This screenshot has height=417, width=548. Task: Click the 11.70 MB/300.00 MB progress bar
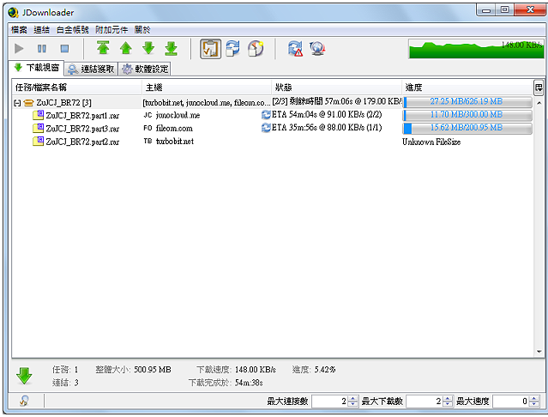point(467,115)
